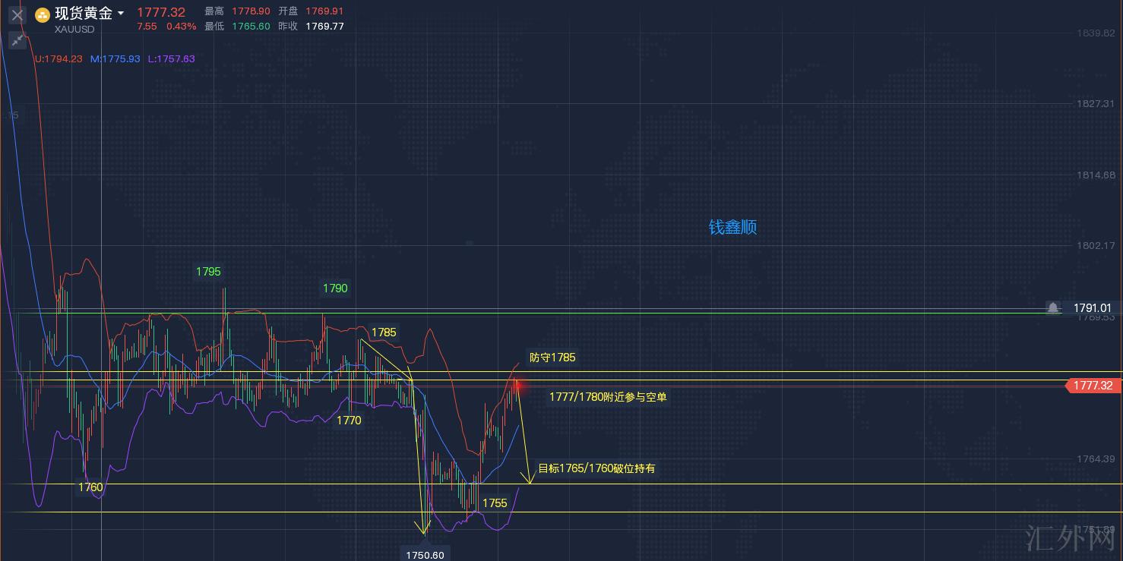Click the 昨收 value 1769.77
The height and width of the screenshot is (561, 1123).
click(x=324, y=27)
